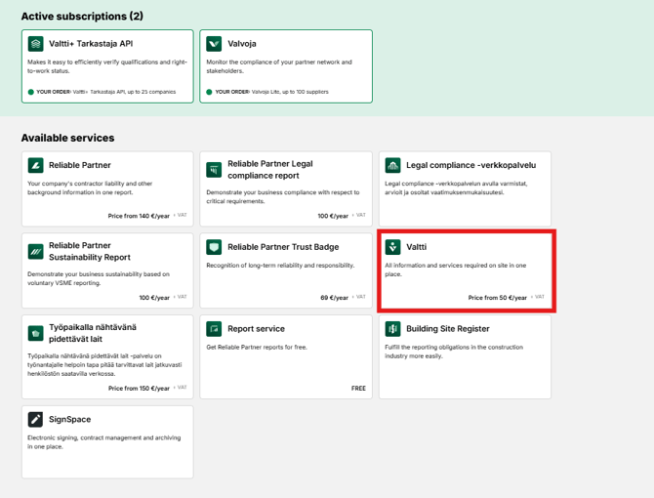Click the Reliable Partner card icon

tap(35, 165)
